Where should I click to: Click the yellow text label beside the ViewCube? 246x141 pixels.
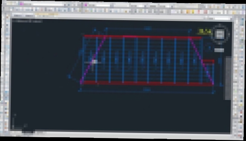pos(204,32)
